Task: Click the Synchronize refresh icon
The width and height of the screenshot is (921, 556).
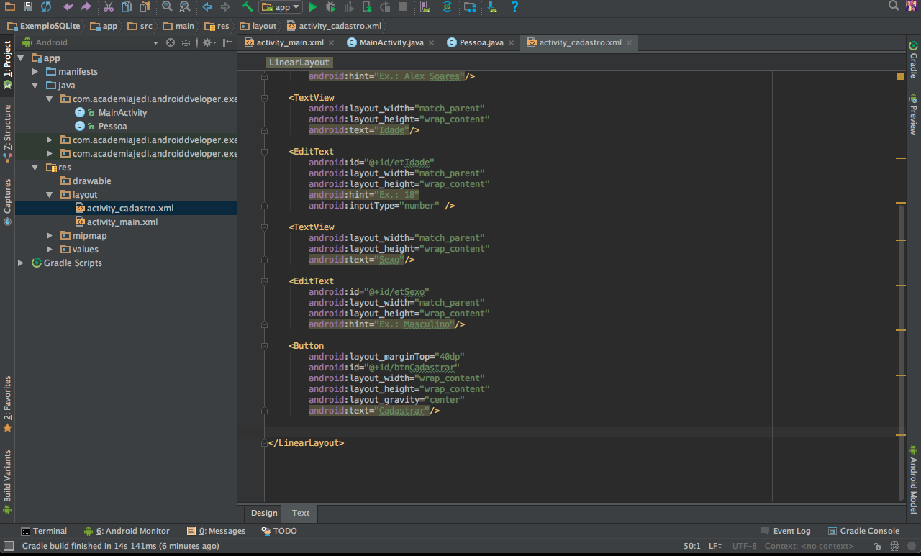Action: [46, 7]
